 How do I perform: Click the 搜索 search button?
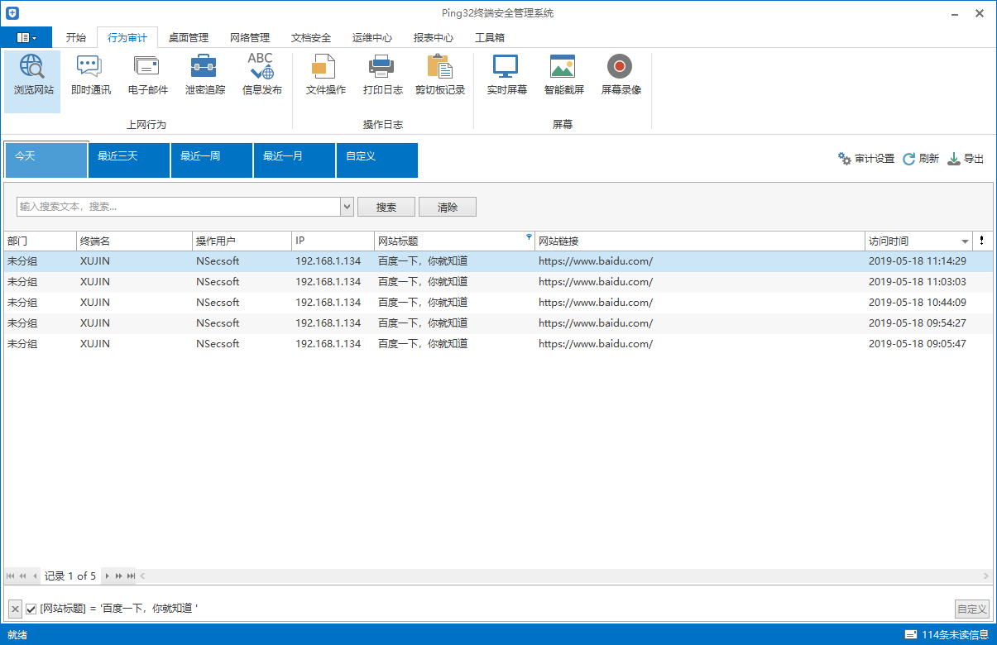(x=386, y=207)
